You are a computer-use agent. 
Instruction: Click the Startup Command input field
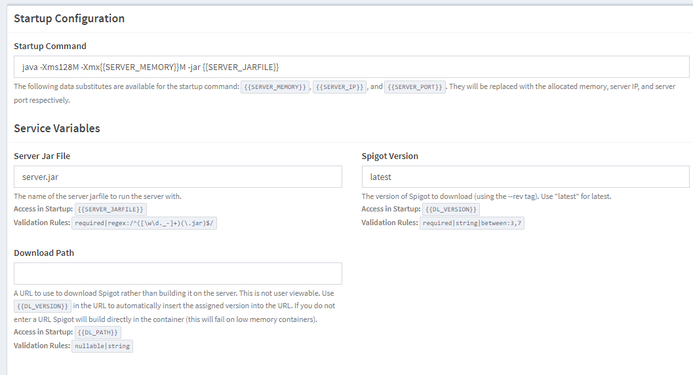(x=351, y=67)
